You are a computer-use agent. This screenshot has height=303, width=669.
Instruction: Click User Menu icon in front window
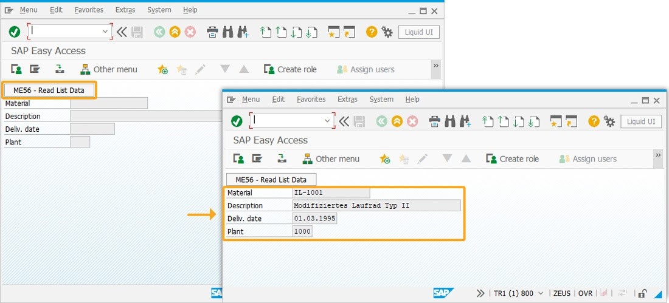[x=238, y=159]
